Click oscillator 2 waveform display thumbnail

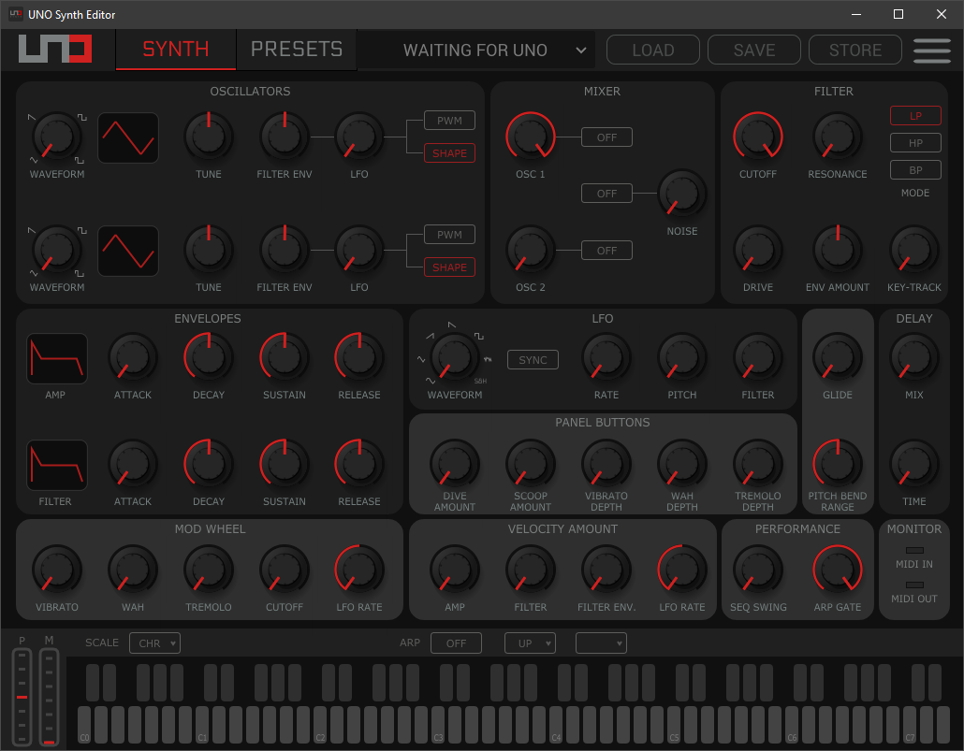click(x=128, y=251)
